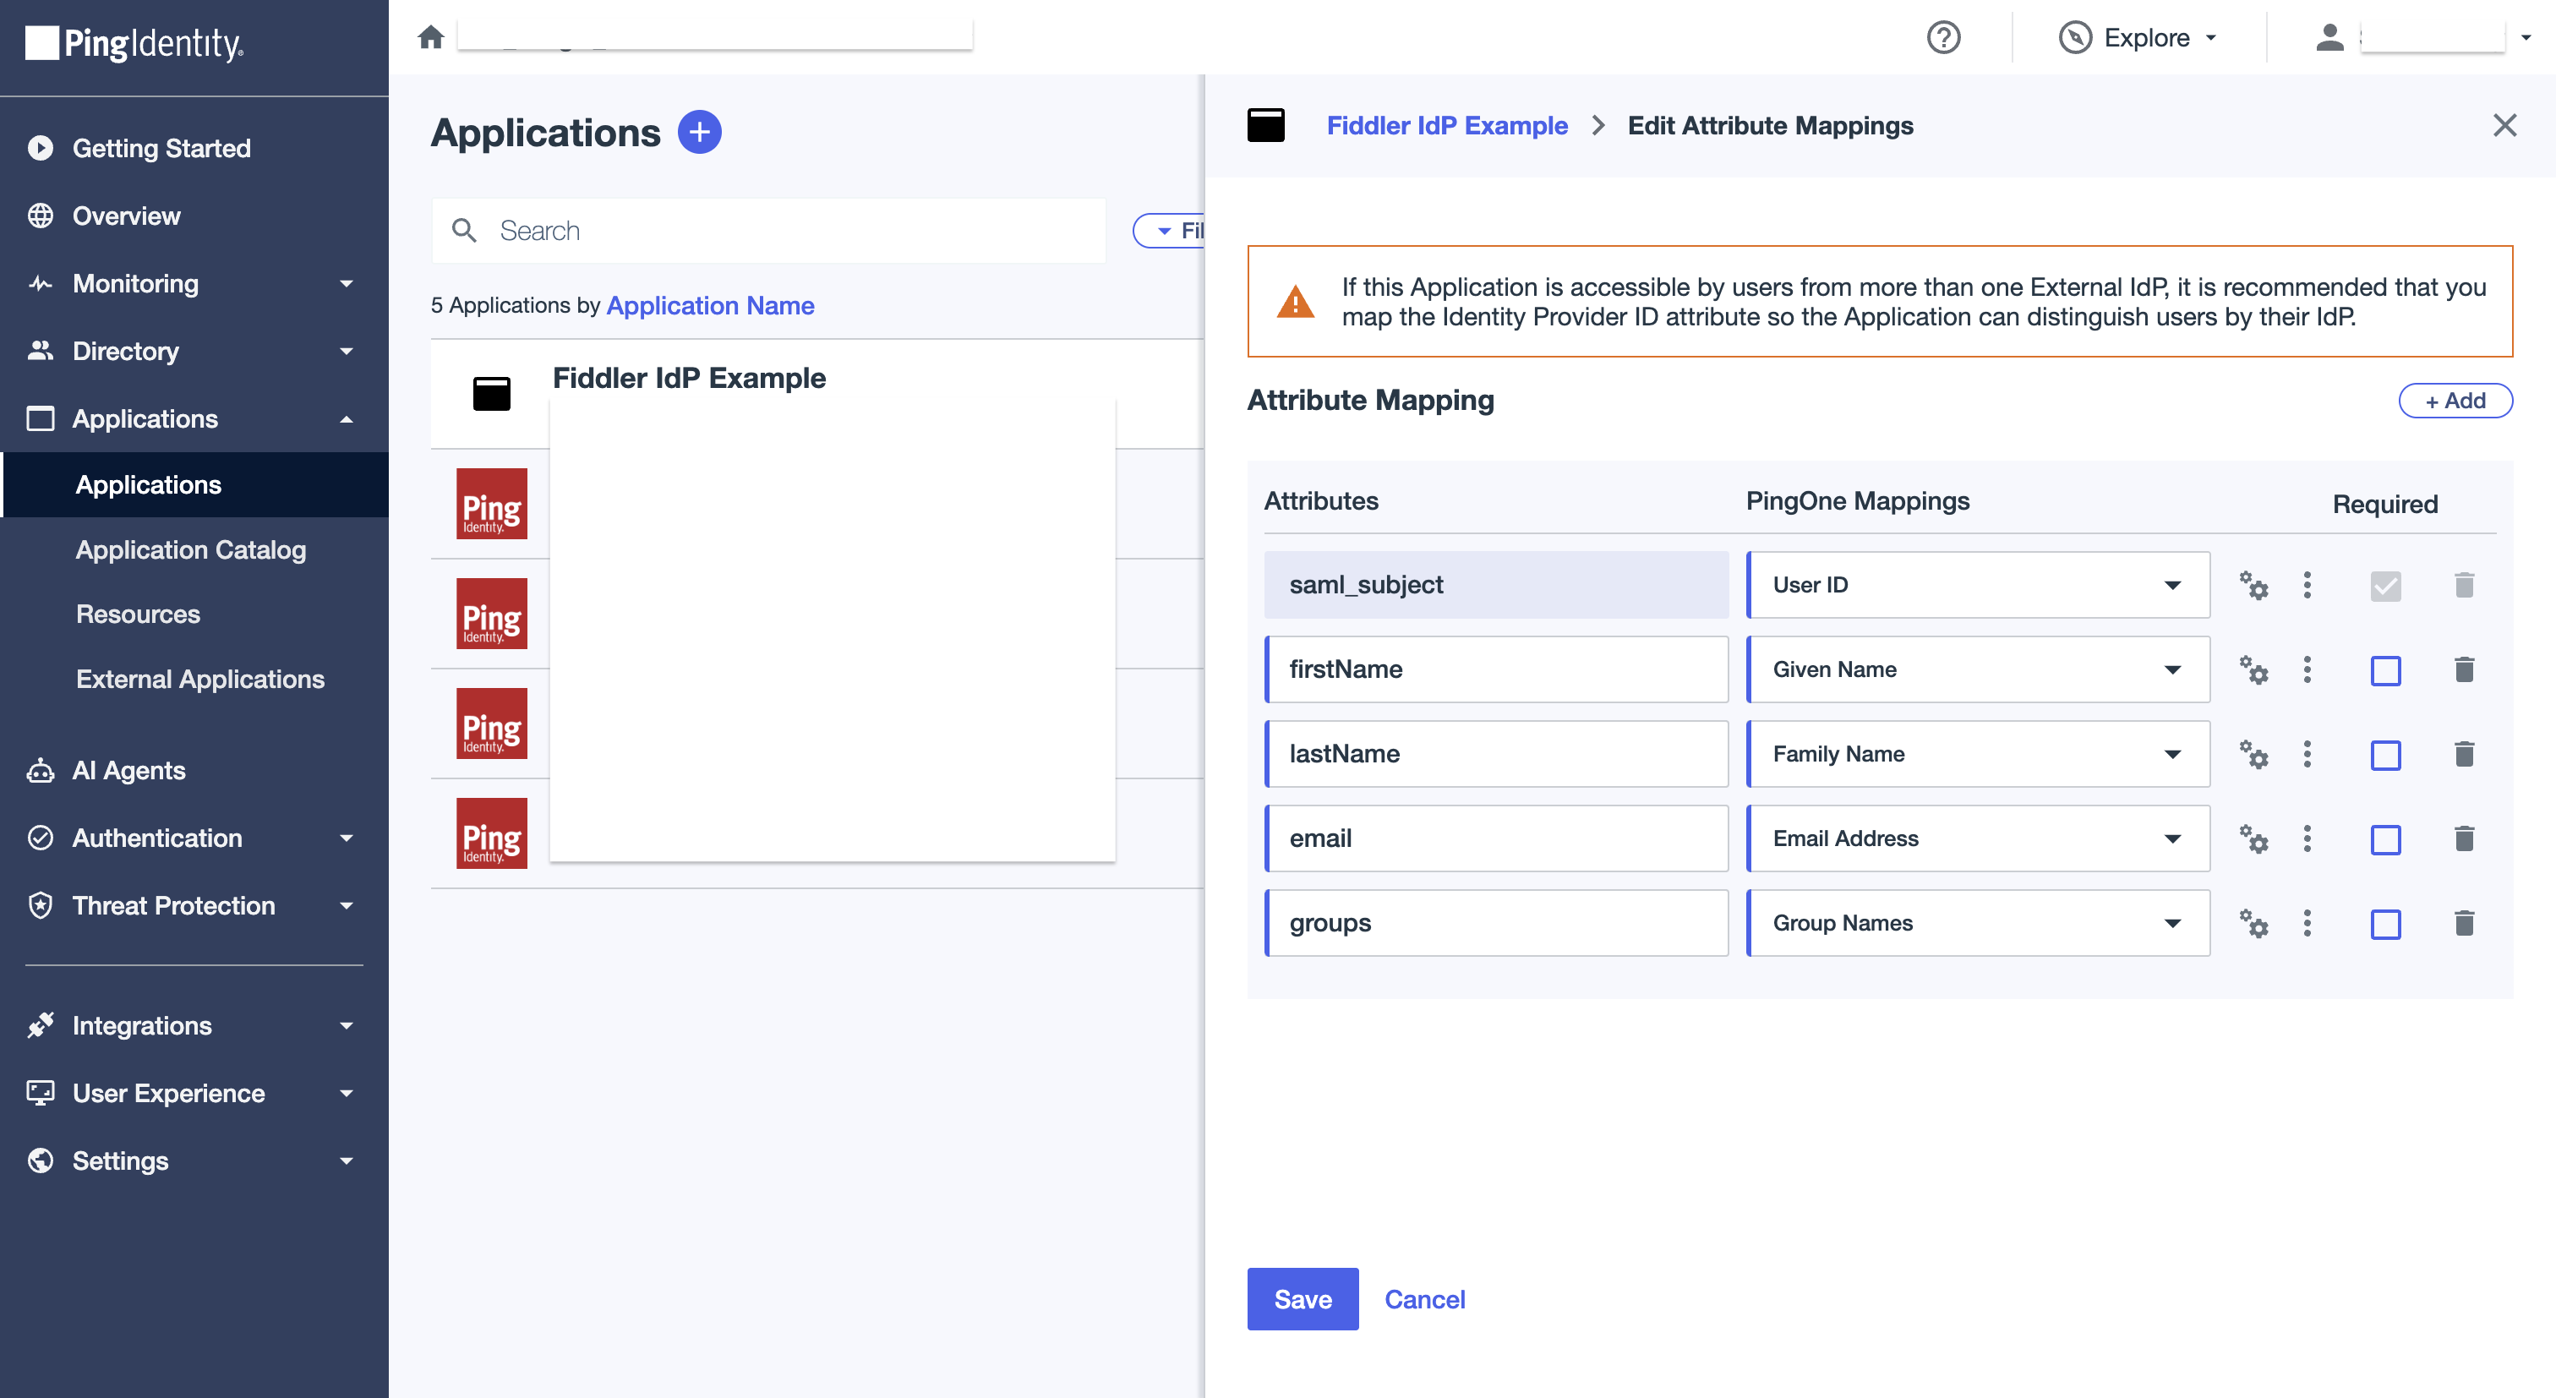Open three-dot menu for email row
The image size is (2556, 1398).
coord(2307,838)
